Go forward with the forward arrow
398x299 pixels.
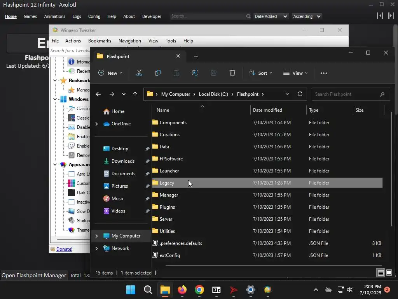tap(112, 94)
